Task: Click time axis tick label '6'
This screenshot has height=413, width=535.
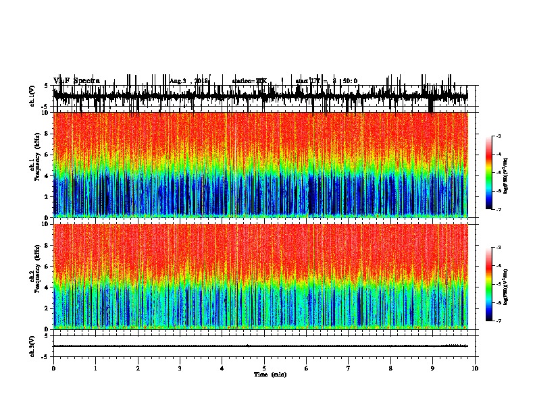Action: [307, 368]
